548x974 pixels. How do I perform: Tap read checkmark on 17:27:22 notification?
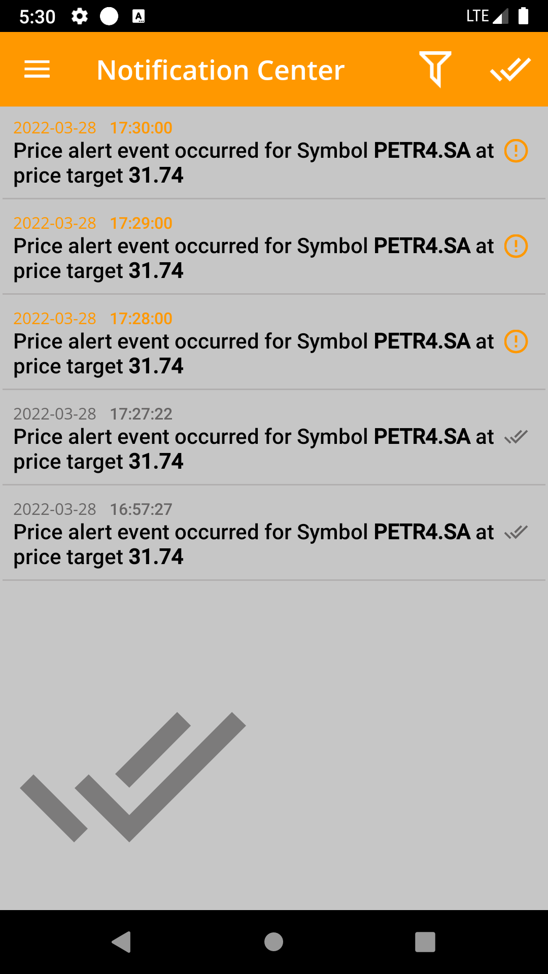click(x=516, y=437)
